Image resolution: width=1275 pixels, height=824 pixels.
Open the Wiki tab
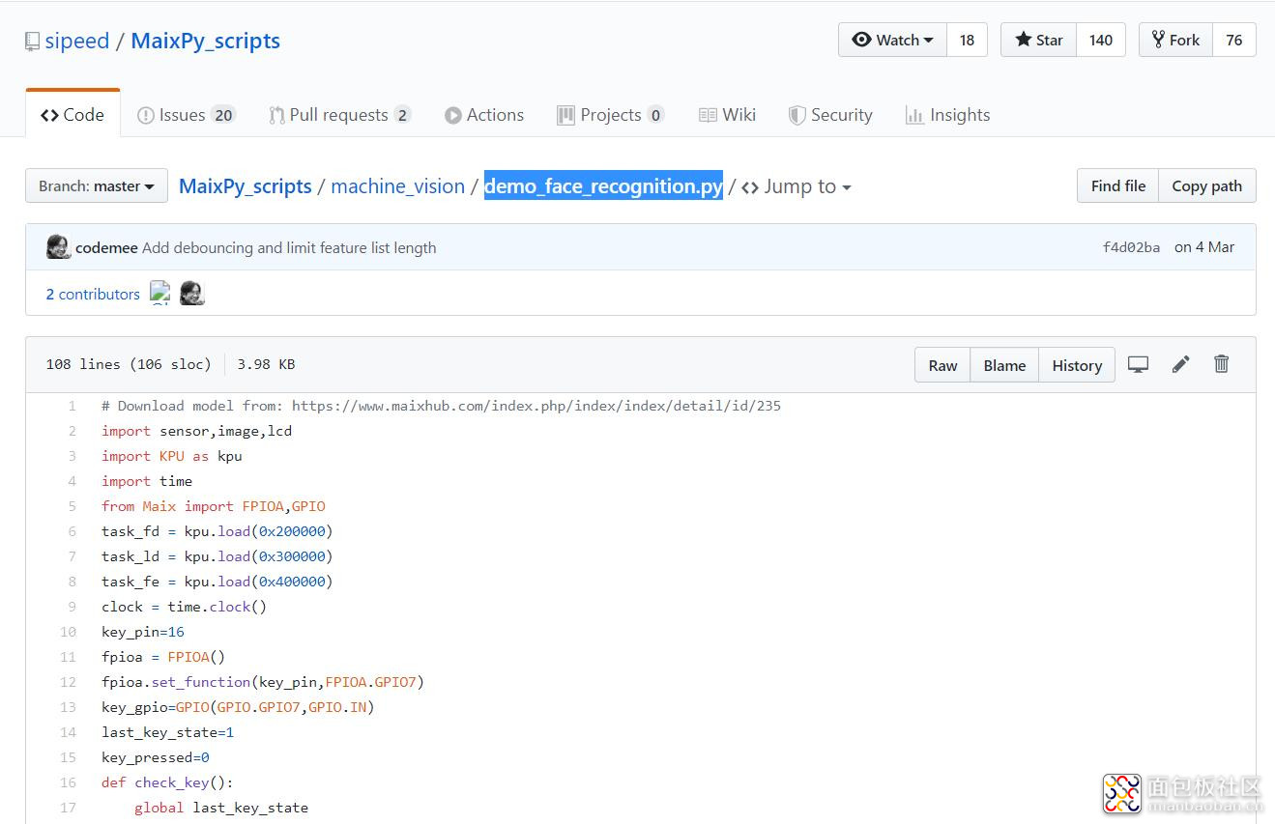(727, 115)
